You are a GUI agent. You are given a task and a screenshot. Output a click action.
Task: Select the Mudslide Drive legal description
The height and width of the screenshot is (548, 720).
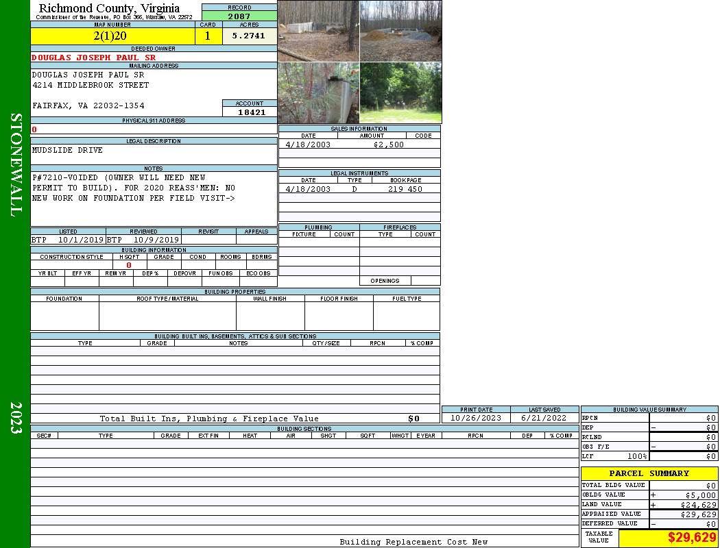pyautogui.click(x=67, y=150)
